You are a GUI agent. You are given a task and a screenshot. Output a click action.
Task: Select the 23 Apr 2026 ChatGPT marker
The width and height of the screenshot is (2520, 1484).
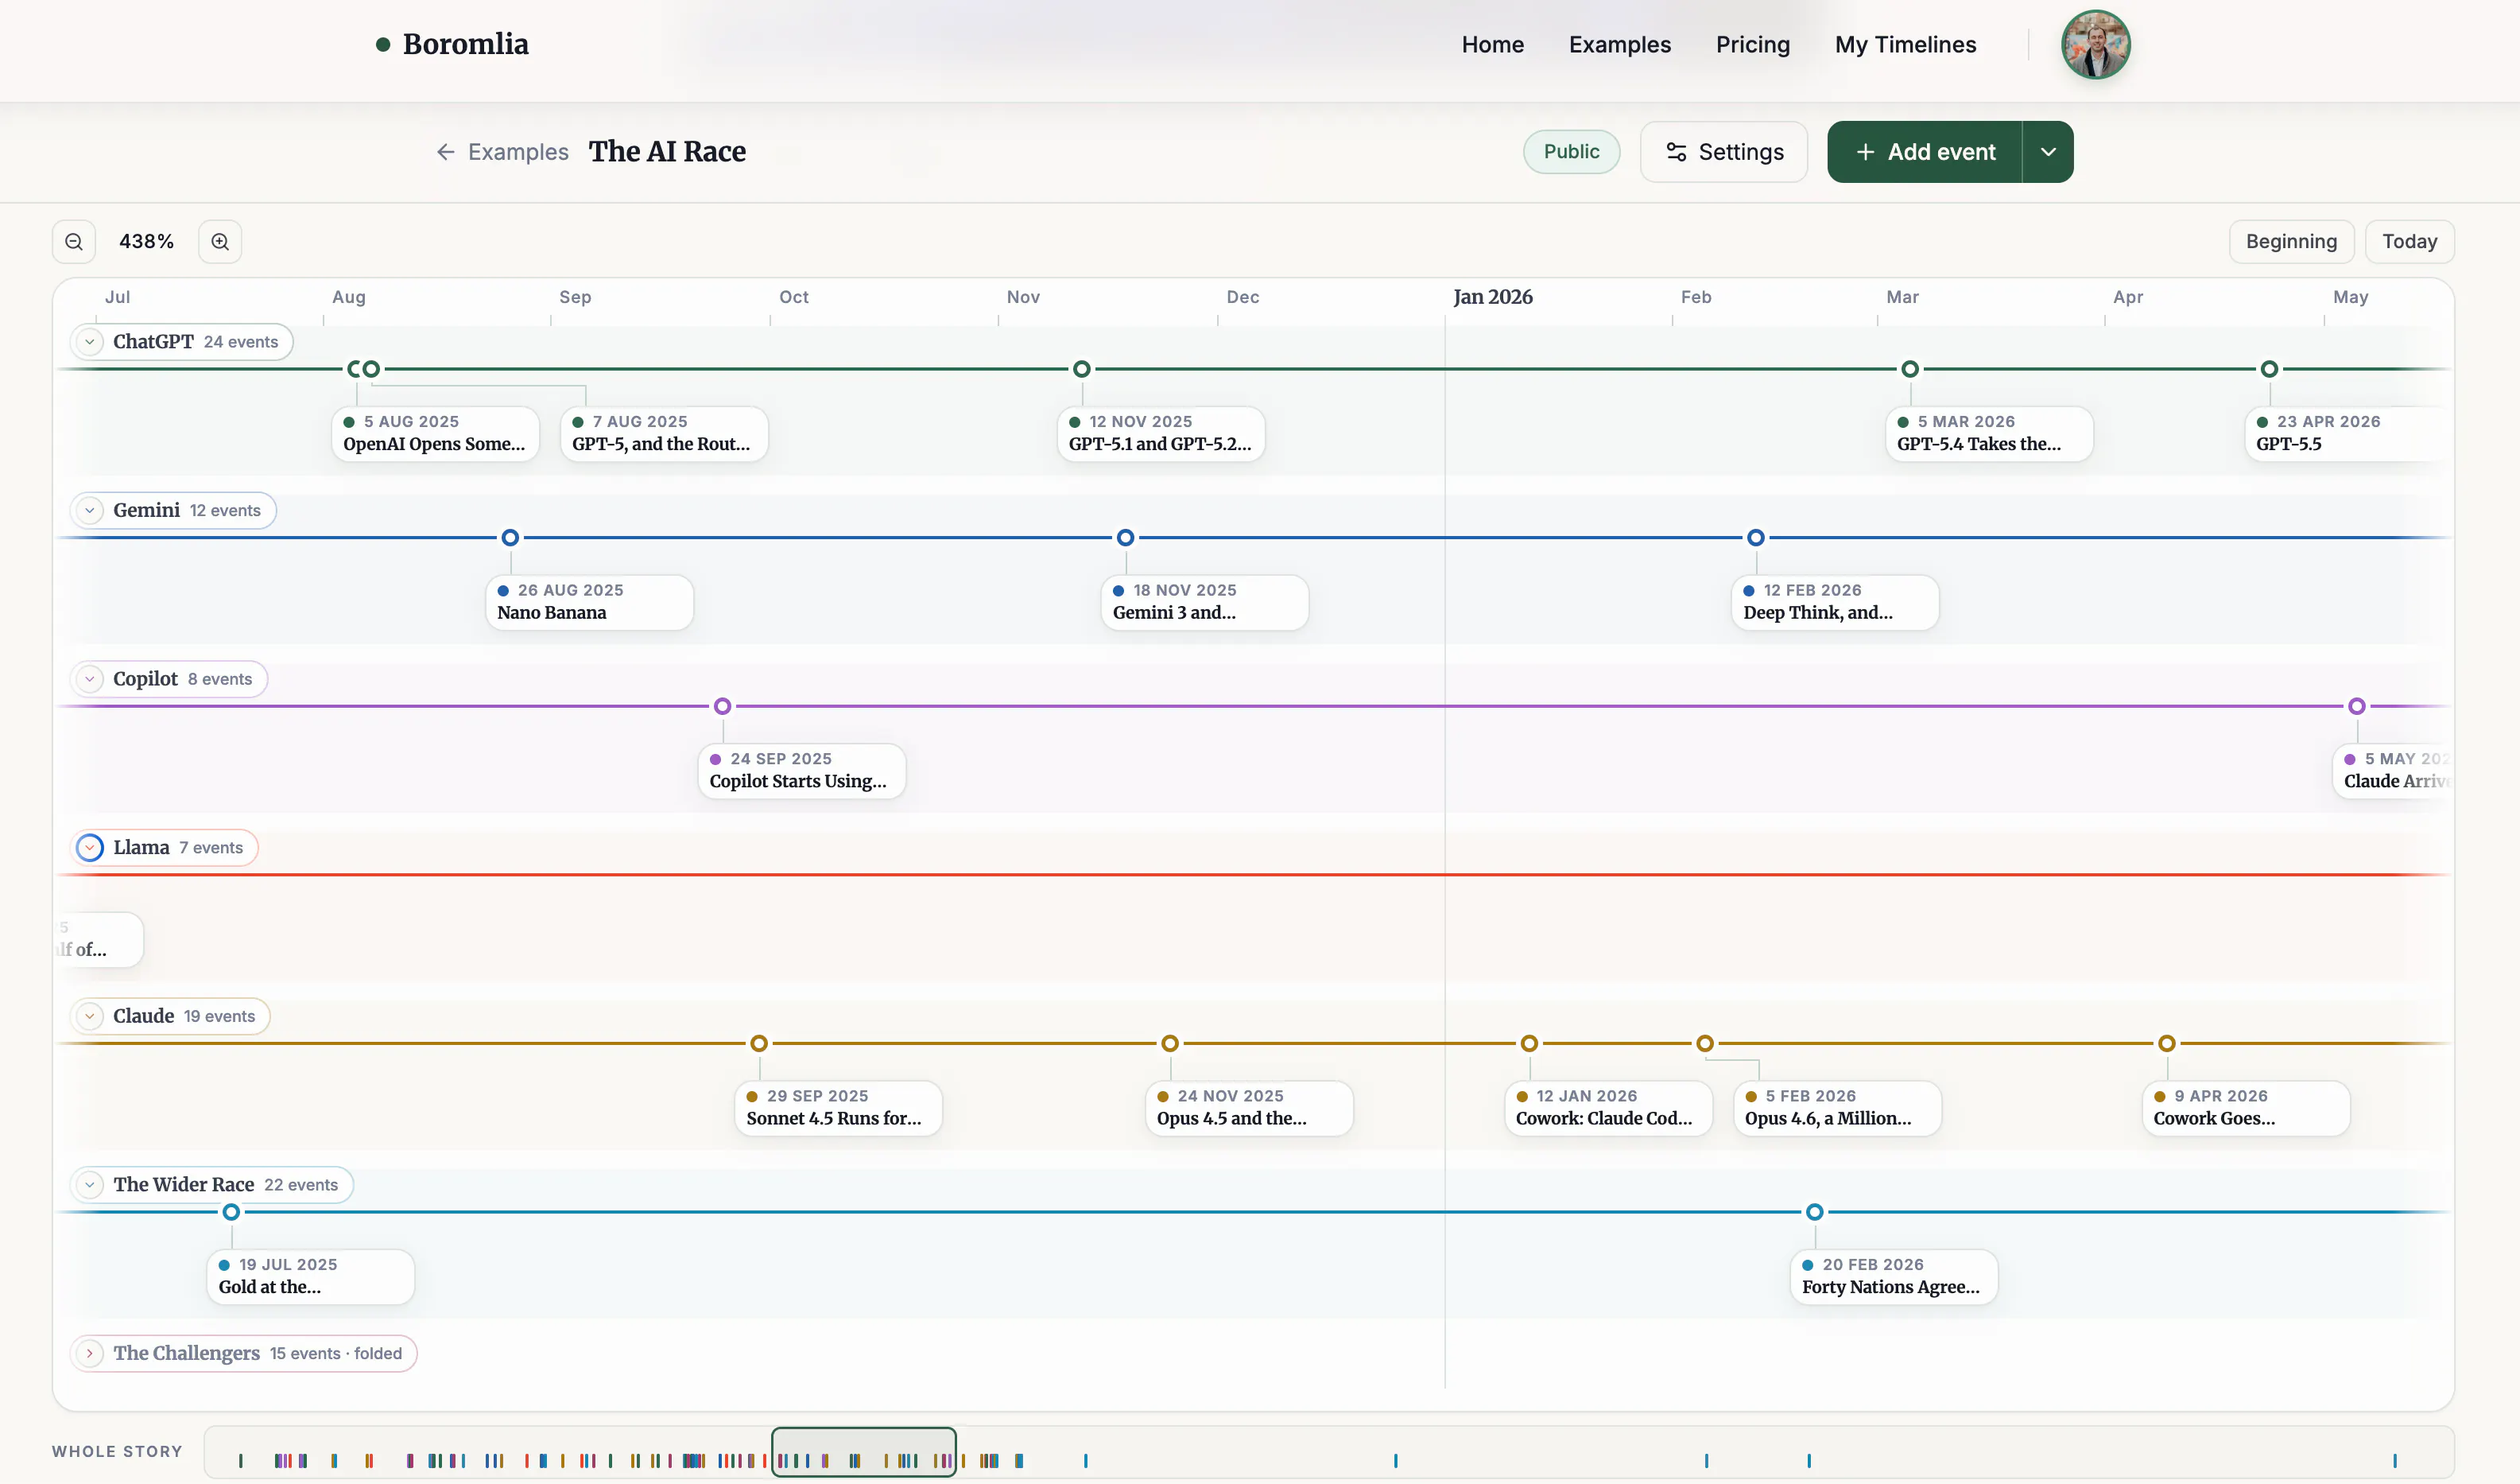pyautogui.click(x=2269, y=369)
